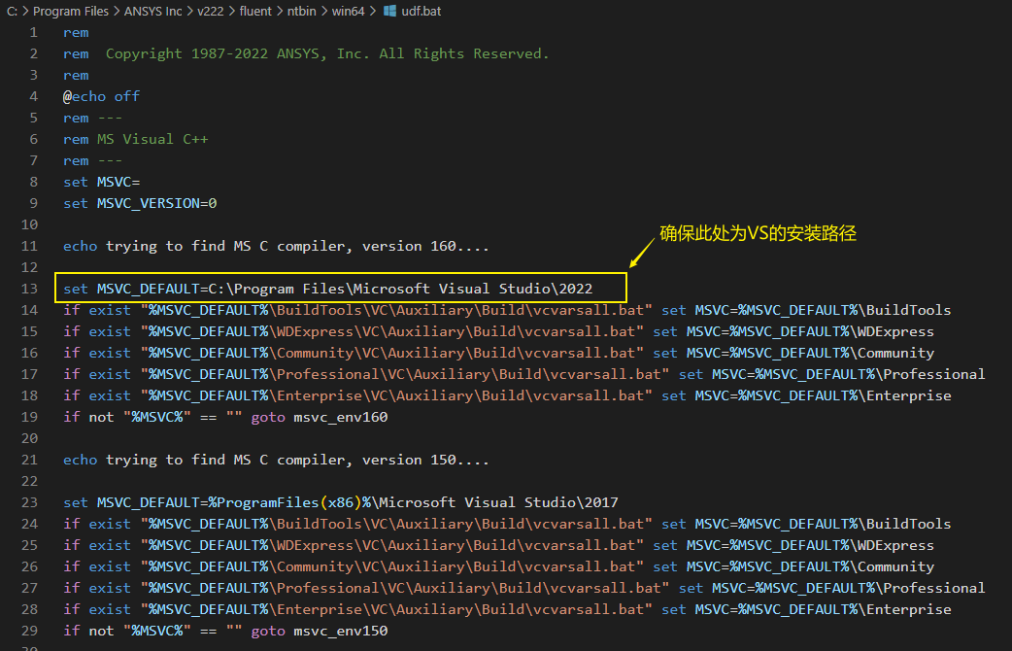The image size is (1012, 651).
Task: Click the Community check on line 26
Action: pyautogui.click(x=498, y=566)
